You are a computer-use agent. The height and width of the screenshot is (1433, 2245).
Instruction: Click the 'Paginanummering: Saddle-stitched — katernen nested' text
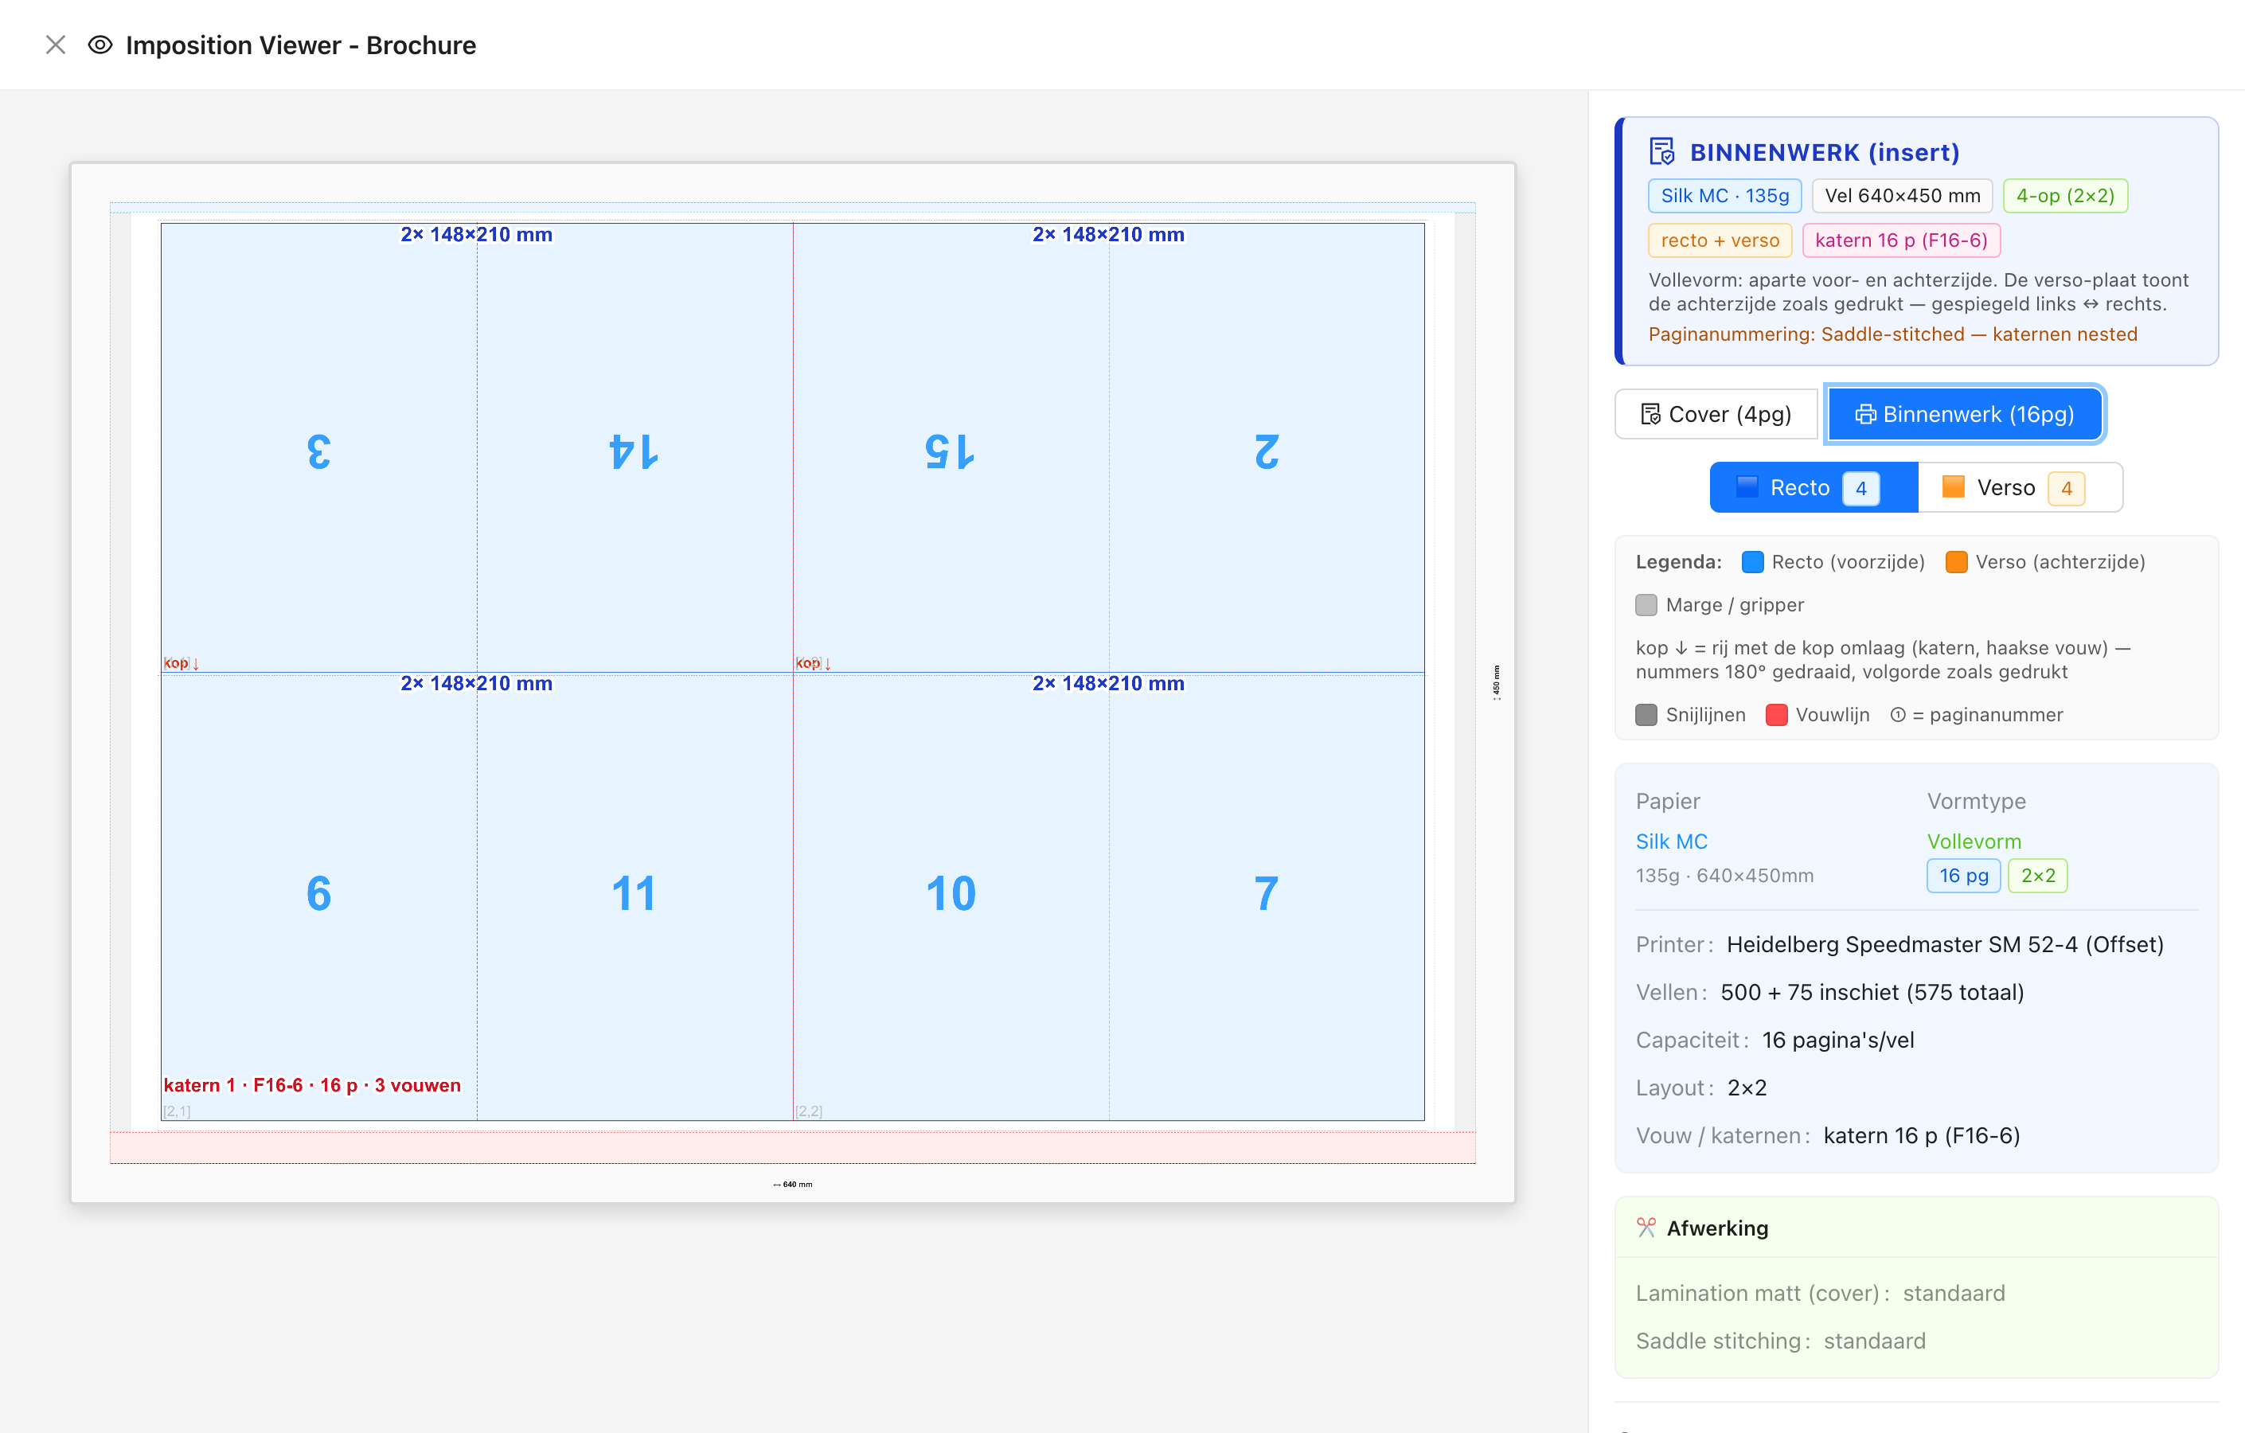tap(1892, 334)
